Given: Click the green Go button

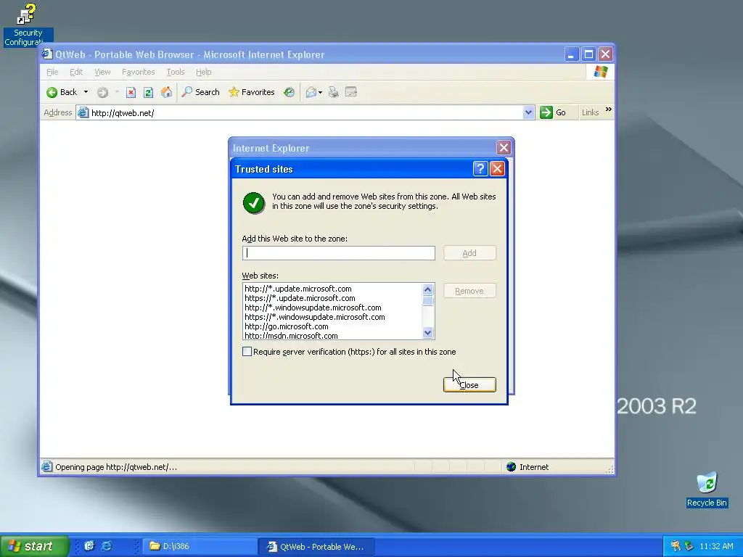Looking at the screenshot, I should (x=554, y=112).
